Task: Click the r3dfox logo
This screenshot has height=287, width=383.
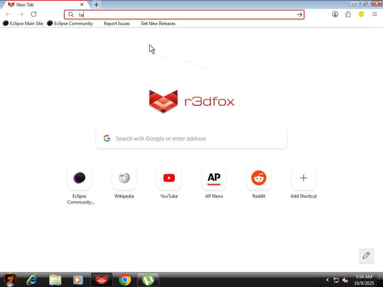Action: [192, 101]
